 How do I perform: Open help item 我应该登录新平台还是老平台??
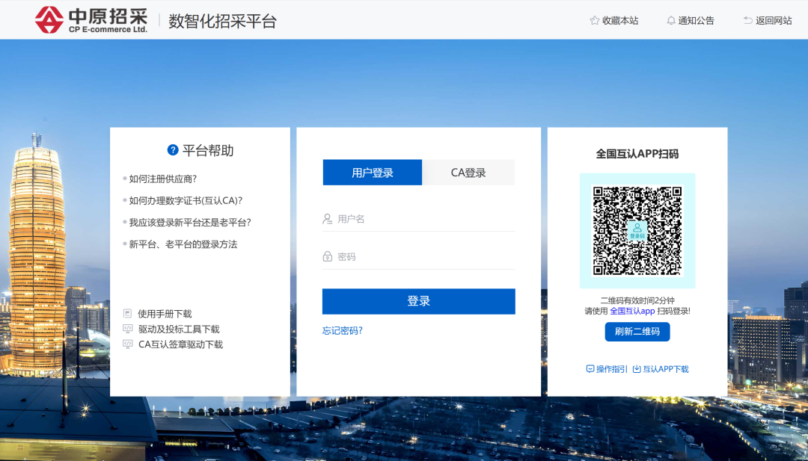(x=189, y=222)
